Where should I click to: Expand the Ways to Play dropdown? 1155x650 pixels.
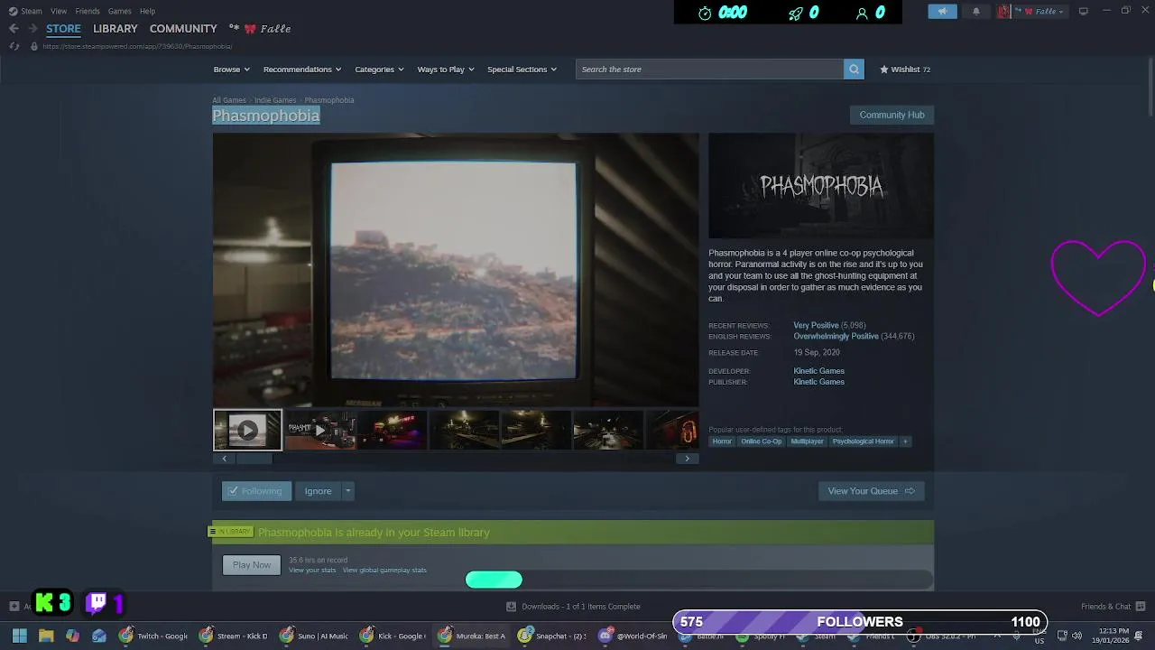coord(446,70)
